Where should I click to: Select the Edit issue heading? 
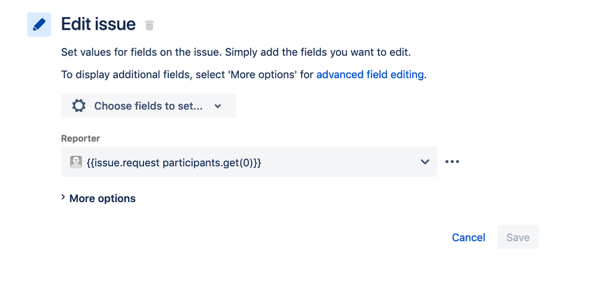(x=98, y=24)
